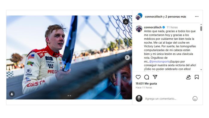Open connorzilisch username in the caption

click(x=153, y=27)
